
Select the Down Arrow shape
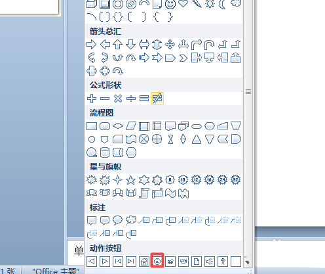pos(131,45)
